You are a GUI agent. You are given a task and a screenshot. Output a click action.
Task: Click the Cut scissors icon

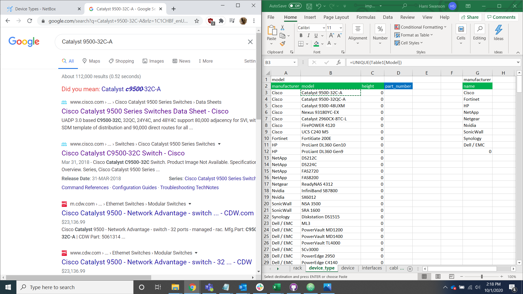click(282, 28)
